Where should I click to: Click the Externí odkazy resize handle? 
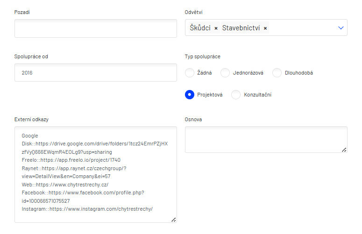[173, 219]
